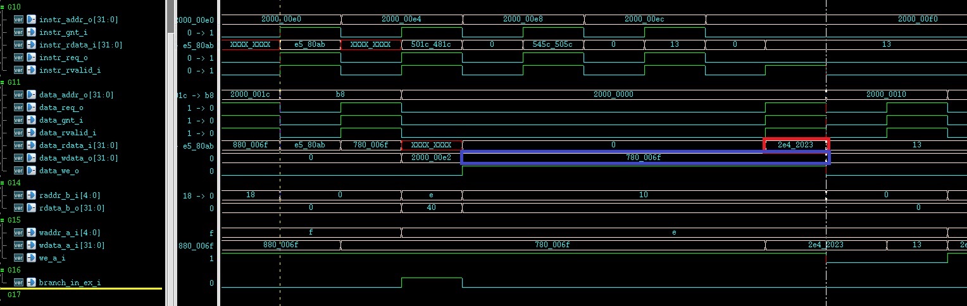Screen dimensions: 967x306
Task: Select signal name instr_addr_o[31:0]
Action: tap(78, 20)
